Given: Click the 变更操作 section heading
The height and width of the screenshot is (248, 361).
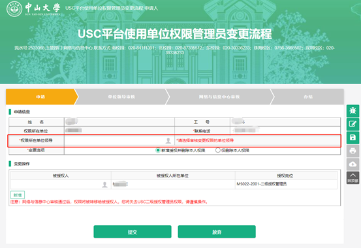Looking at the screenshot, I should point(22,164).
